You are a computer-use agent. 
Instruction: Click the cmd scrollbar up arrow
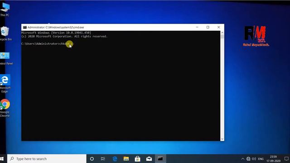222,33
